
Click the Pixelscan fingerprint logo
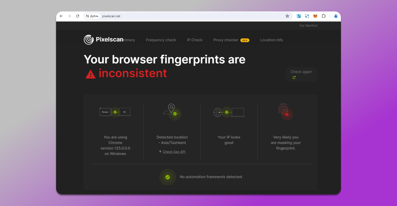88,39
